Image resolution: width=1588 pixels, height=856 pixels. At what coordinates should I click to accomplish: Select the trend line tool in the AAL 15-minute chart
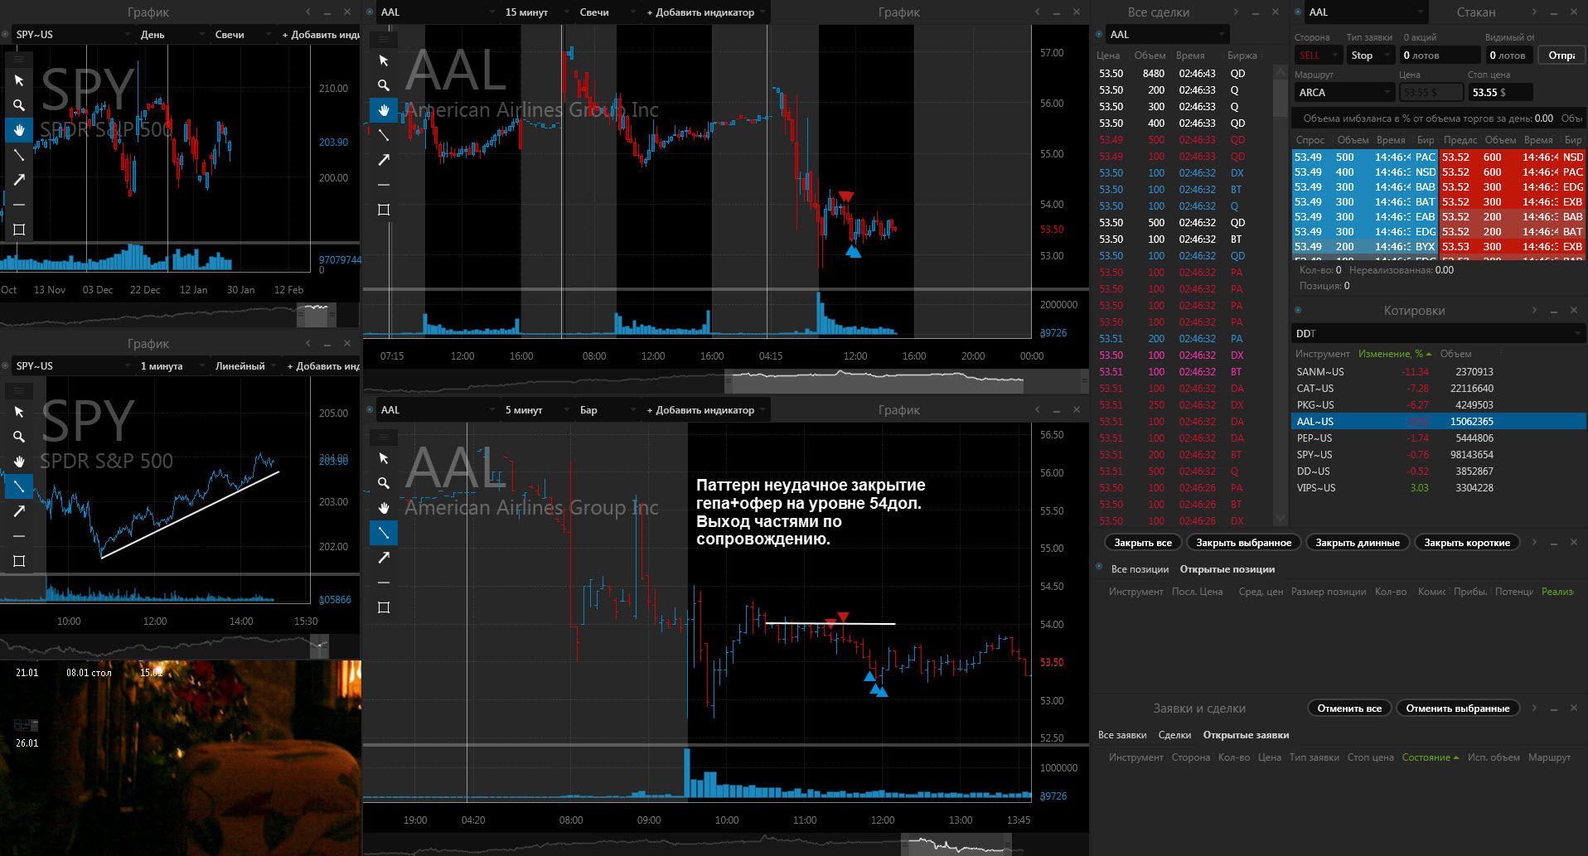point(383,135)
